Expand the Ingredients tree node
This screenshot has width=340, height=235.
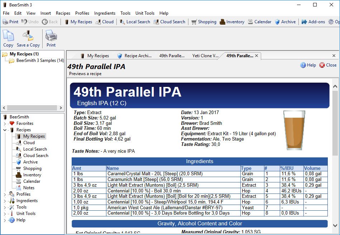[5, 201]
